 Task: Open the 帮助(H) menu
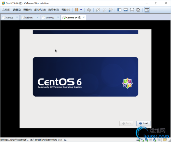click(66, 10)
